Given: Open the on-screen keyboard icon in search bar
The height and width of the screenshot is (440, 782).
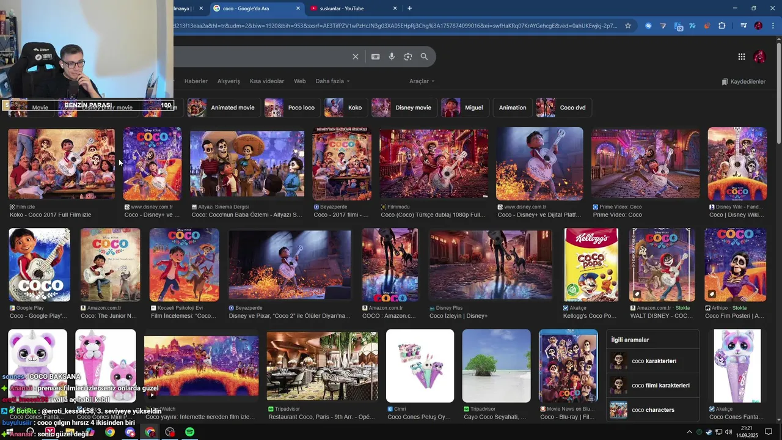Looking at the screenshot, I should click(x=376, y=57).
